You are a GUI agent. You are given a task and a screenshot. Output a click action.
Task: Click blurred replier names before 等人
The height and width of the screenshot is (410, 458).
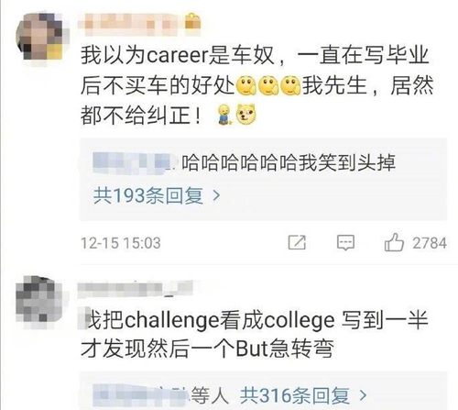(141, 394)
